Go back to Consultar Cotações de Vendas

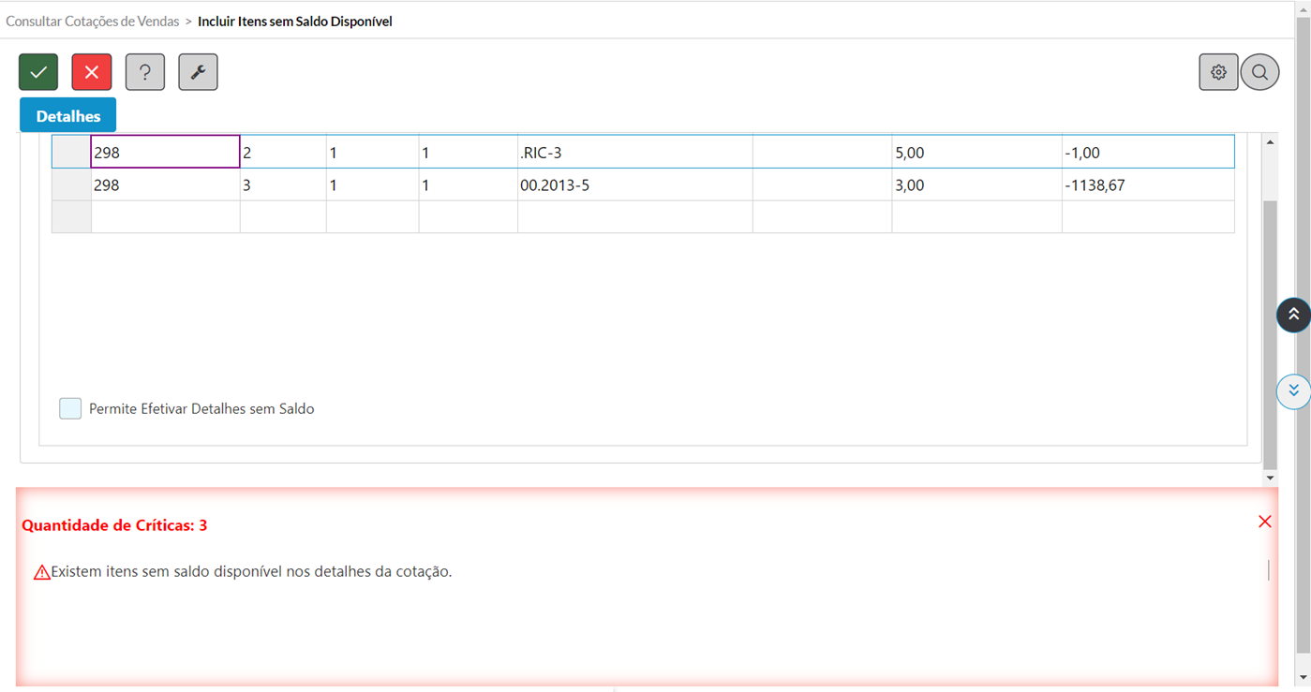[x=92, y=21]
